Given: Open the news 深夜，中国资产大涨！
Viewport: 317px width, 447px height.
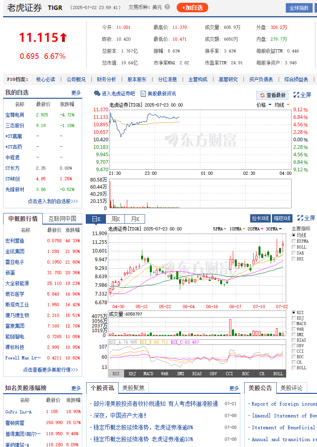Looking at the screenshot, I should tap(120, 416).
